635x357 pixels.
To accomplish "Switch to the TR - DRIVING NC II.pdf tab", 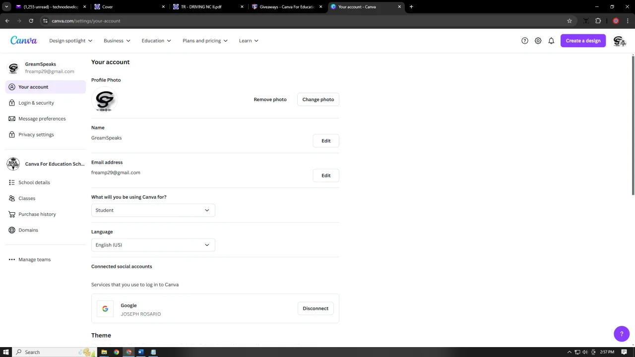I will [x=208, y=7].
